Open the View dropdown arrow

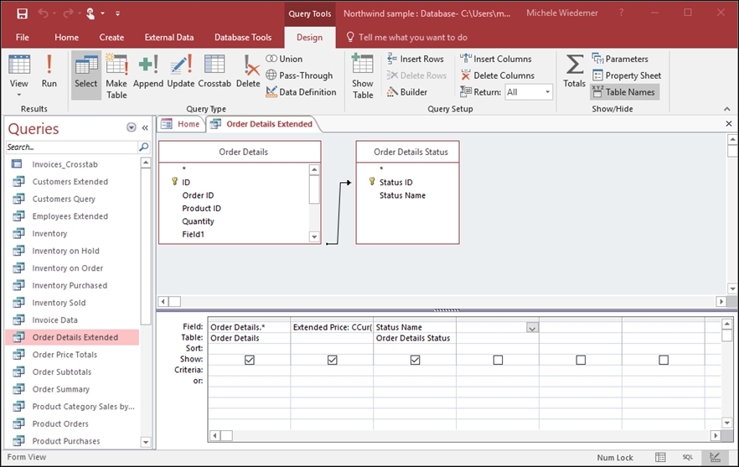(x=18, y=95)
